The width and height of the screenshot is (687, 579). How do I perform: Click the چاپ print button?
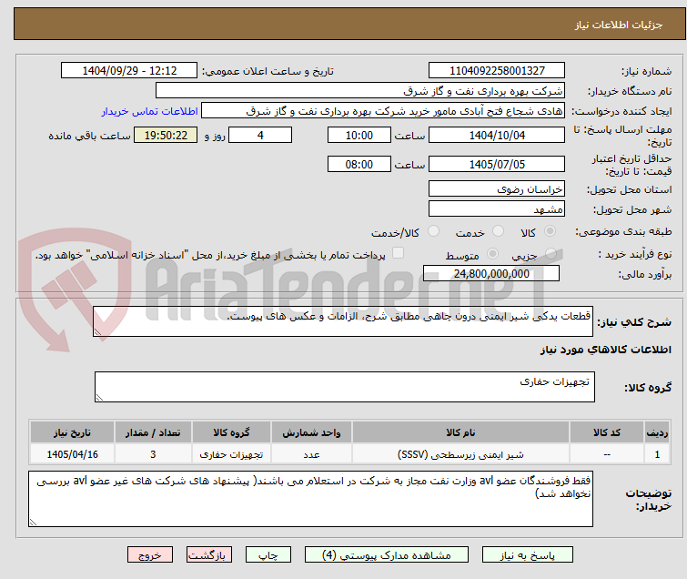pos(268,554)
